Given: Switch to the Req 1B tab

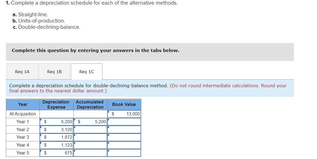Looking at the screenshot, I should pyautogui.click(x=54, y=71).
